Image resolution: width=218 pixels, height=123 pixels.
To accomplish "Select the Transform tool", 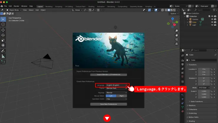I will [x=3, y=45].
